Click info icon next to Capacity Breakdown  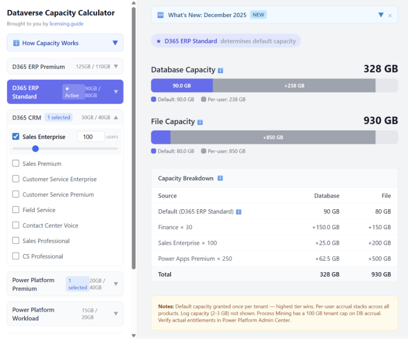pos(220,178)
